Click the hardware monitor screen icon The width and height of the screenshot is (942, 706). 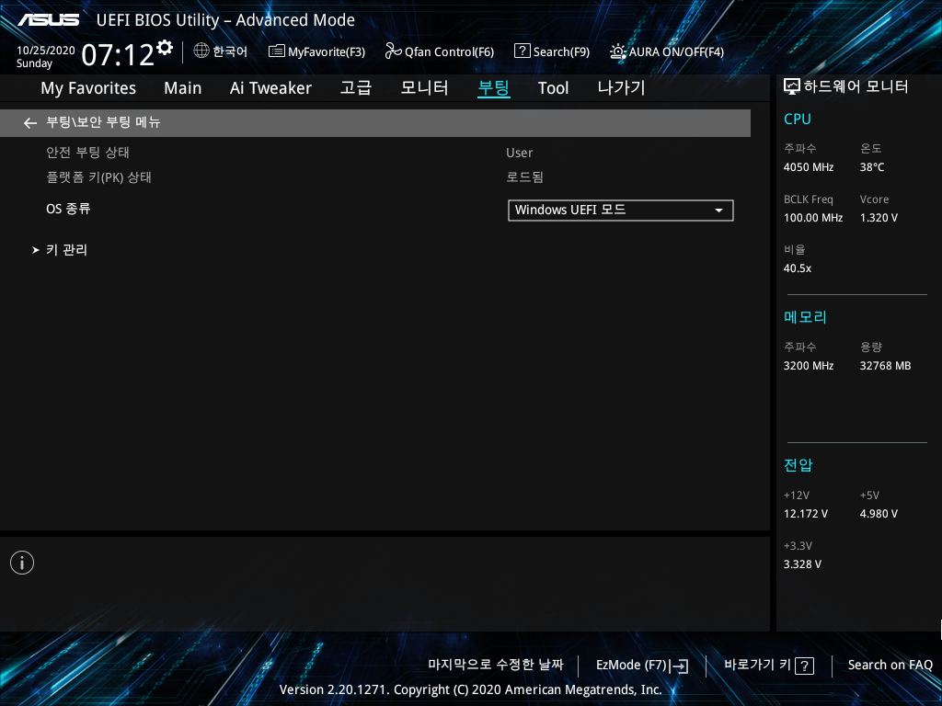[x=792, y=87]
